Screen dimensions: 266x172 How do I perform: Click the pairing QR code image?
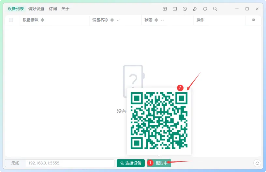coord(159,121)
